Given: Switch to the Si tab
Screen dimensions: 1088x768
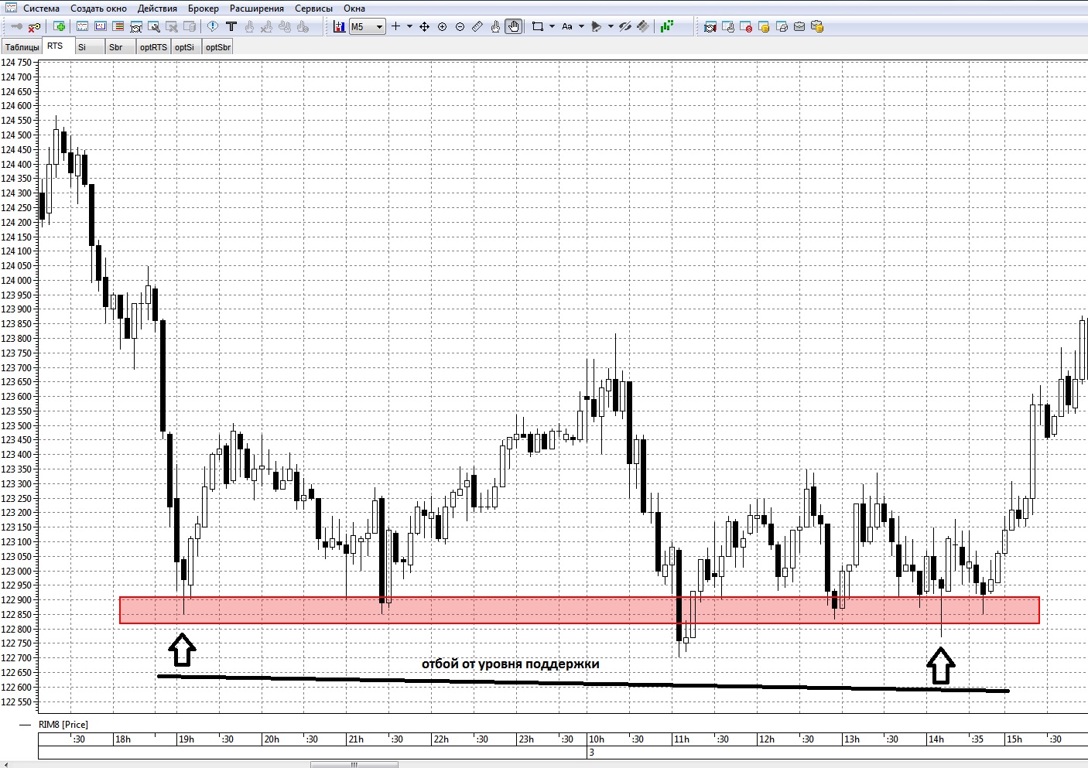Looking at the screenshot, I should coord(91,47).
